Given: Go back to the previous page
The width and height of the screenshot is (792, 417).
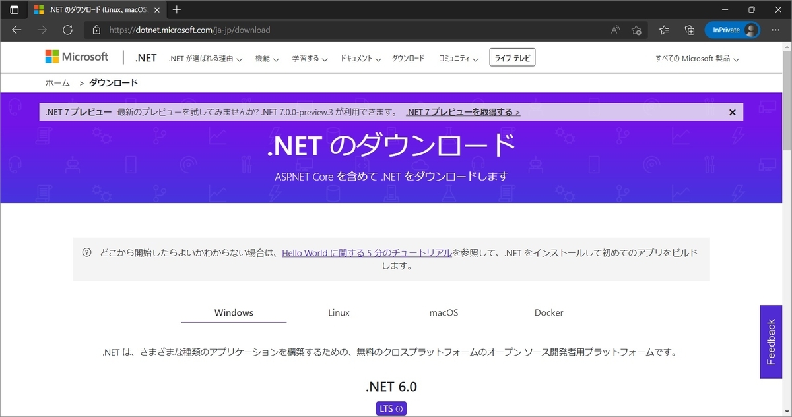Looking at the screenshot, I should coord(16,30).
